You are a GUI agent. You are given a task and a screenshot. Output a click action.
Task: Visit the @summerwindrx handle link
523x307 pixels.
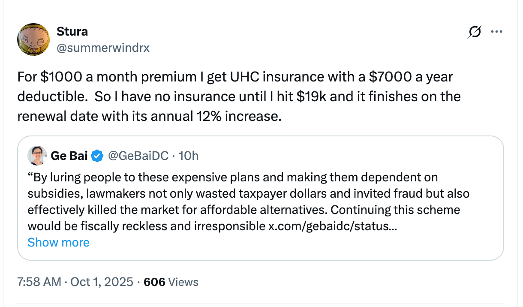[103, 48]
